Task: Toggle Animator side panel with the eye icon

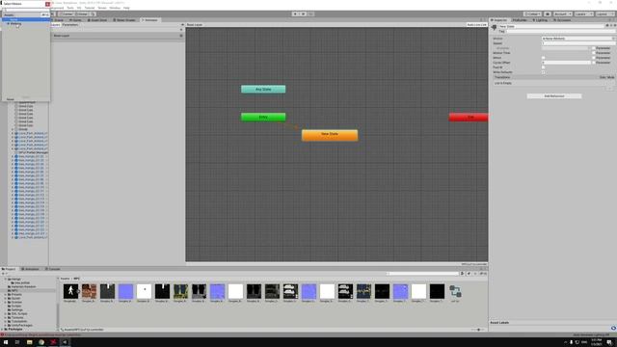Action: (x=182, y=25)
